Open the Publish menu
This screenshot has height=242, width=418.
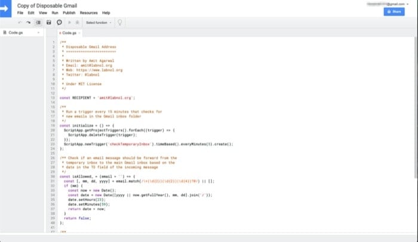[68, 13]
